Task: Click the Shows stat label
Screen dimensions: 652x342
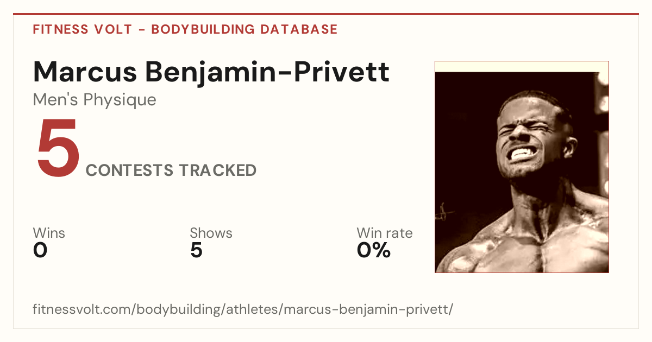Action: (211, 233)
